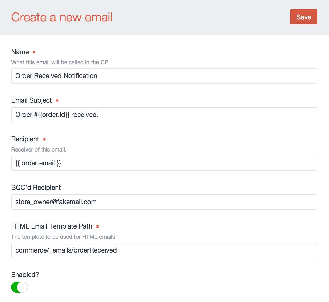The image size is (329, 302).
Task: Click the required asterisk beside Name
Action: pos(34,52)
